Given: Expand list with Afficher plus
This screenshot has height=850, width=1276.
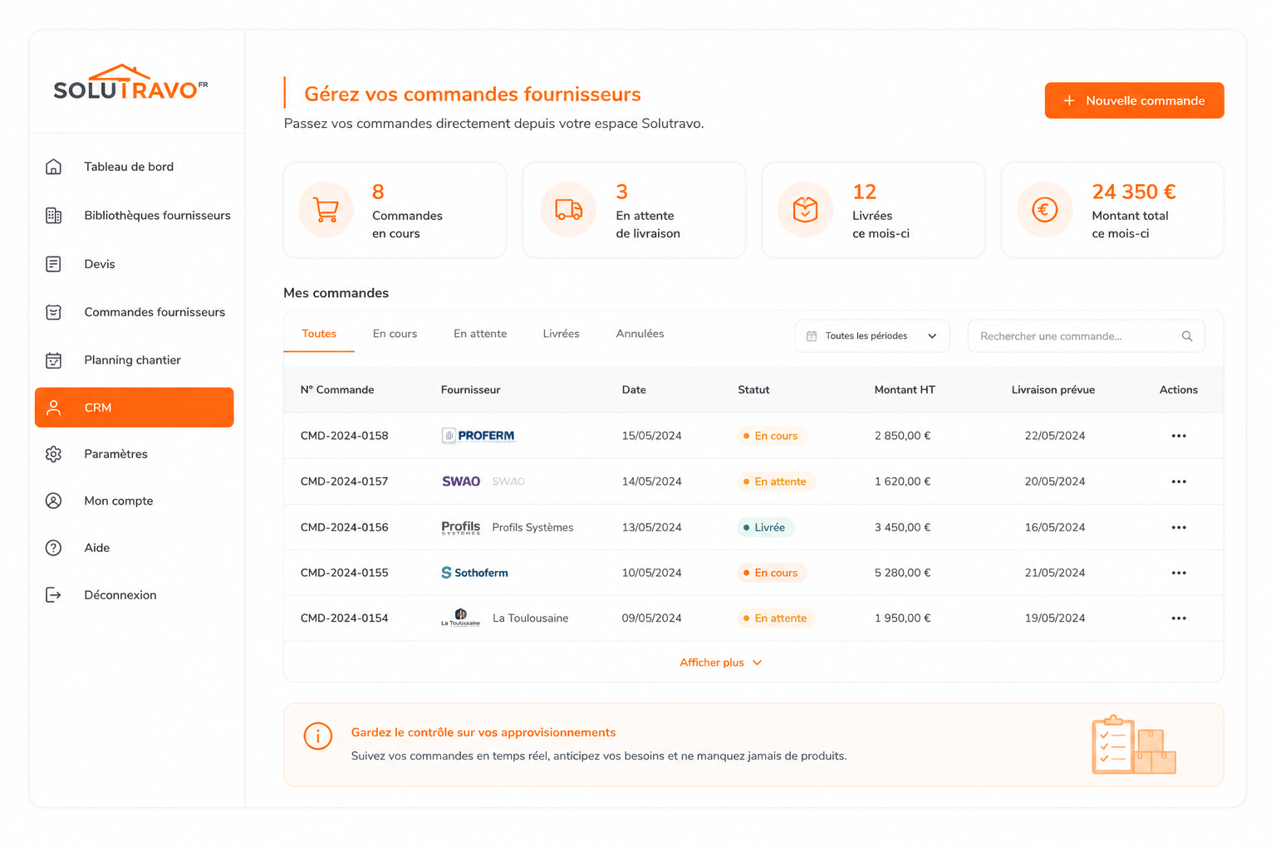Looking at the screenshot, I should (721, 662).
